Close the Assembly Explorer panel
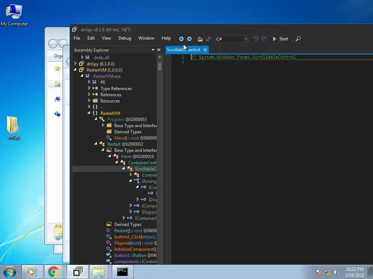 pos(159,50)
